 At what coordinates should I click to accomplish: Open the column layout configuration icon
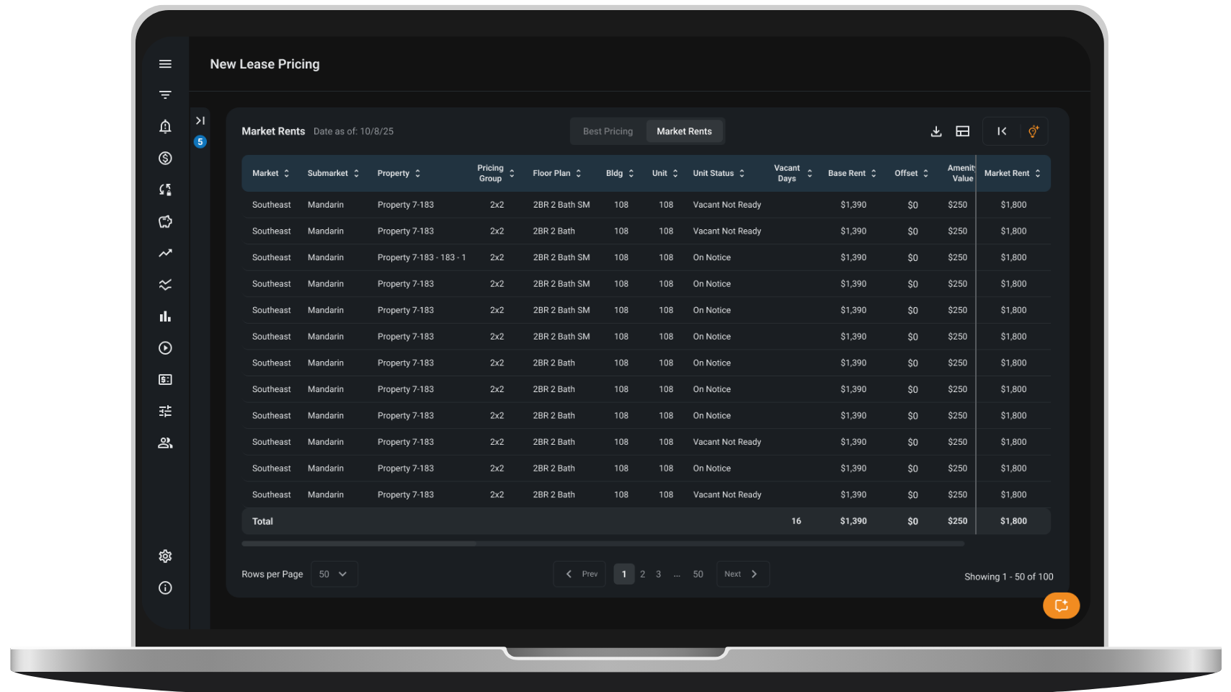tap(962, 131)
